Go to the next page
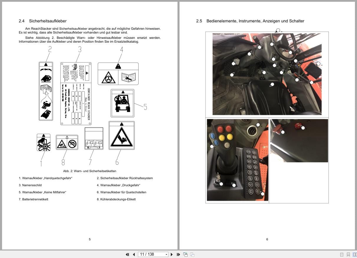Screen dimensions: 357x258 172,254
